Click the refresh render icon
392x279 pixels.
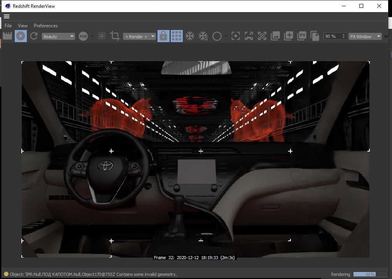(x=34, y=36)
